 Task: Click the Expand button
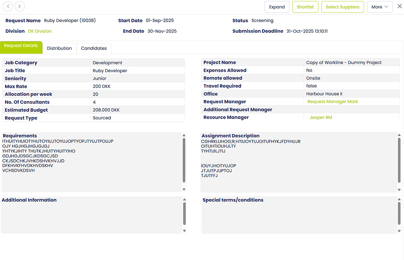click(277, 7)
